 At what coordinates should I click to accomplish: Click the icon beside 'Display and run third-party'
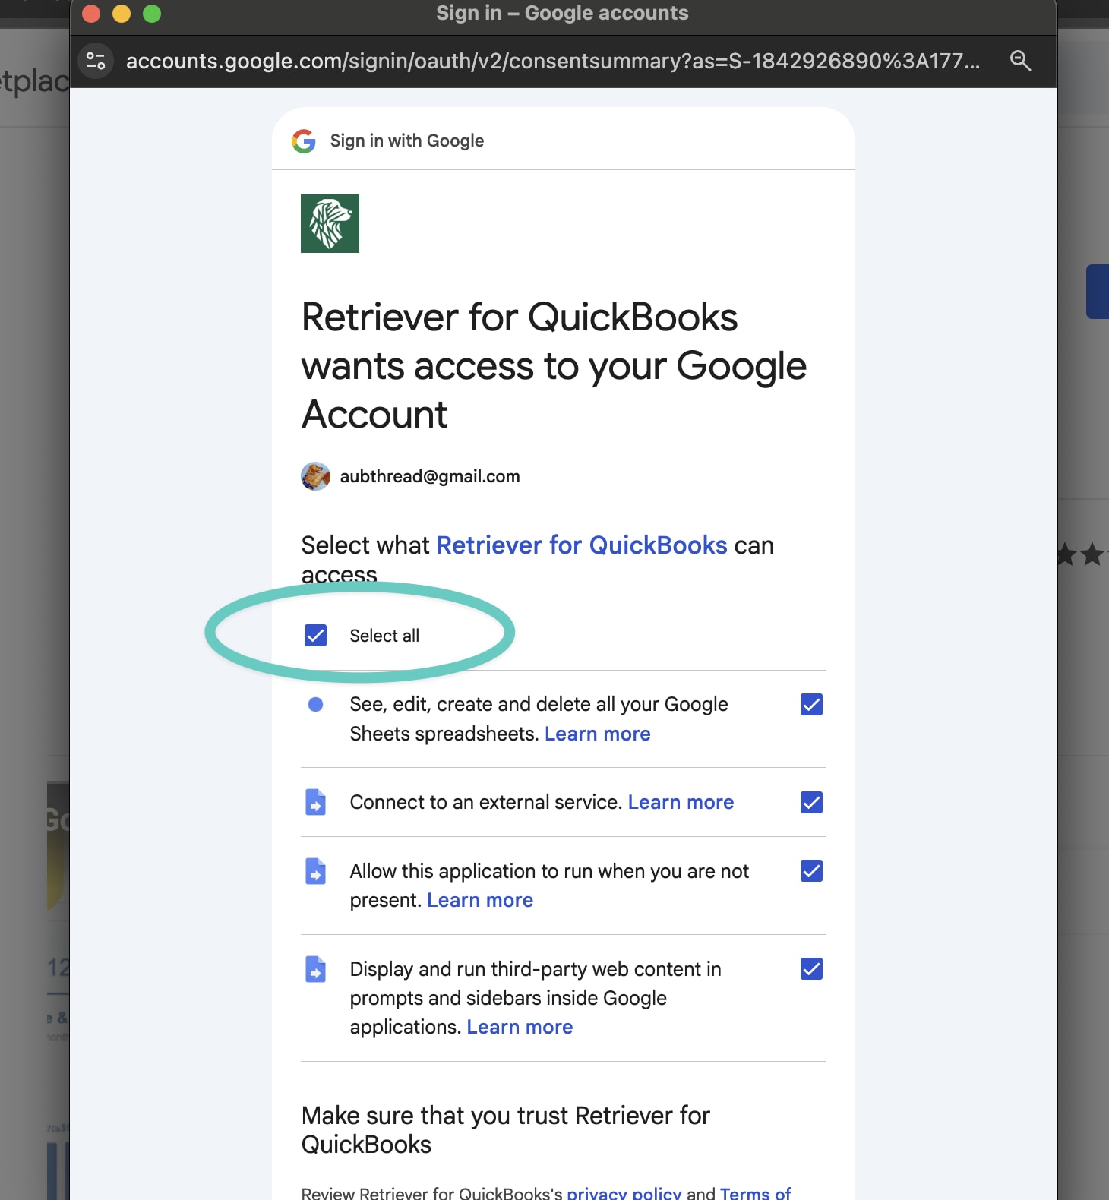315,969
